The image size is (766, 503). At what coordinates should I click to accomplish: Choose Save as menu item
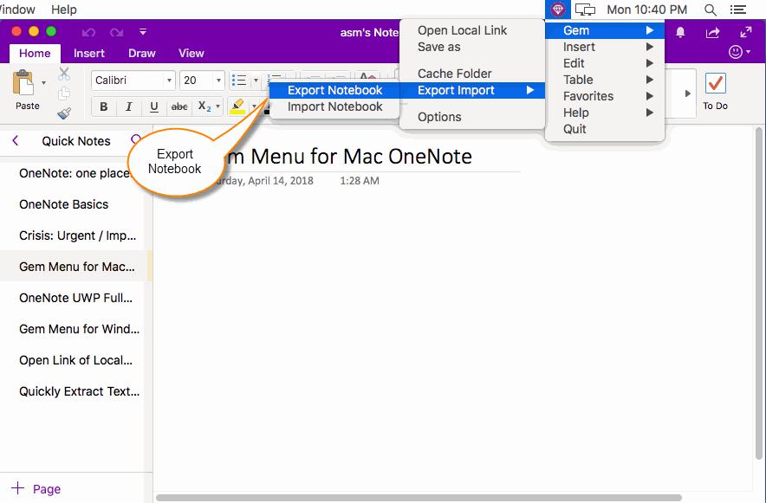click(472, 47)
